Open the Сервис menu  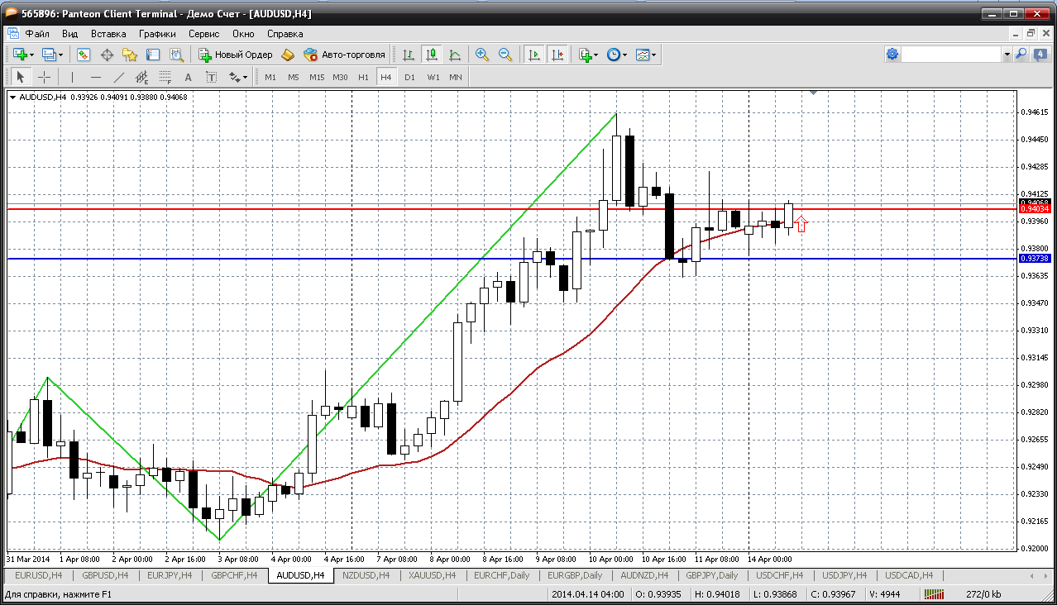[x=203, y=34]
